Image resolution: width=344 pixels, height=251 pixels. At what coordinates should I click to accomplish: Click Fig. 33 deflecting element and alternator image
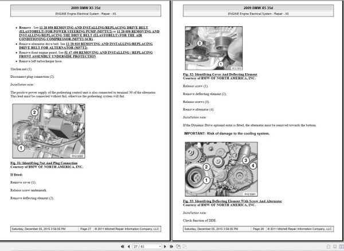pos(221,169)
